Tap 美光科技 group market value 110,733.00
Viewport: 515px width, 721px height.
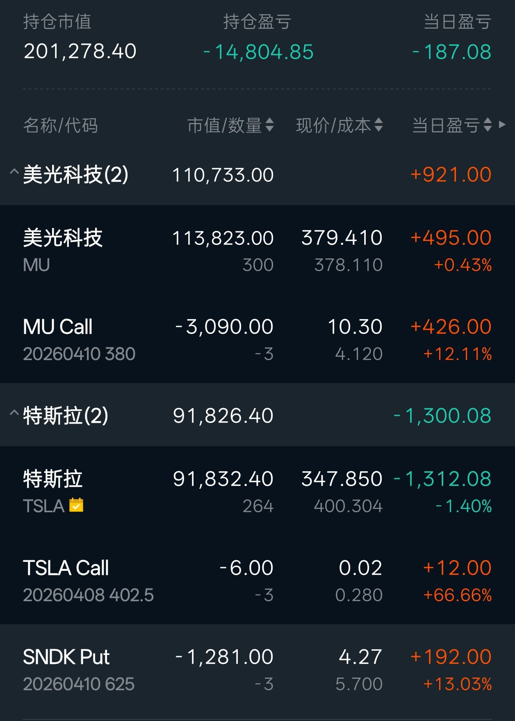point(223,175)
